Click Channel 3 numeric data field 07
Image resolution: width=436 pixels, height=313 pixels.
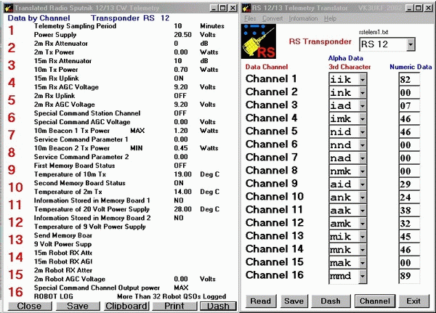[409, 105]
